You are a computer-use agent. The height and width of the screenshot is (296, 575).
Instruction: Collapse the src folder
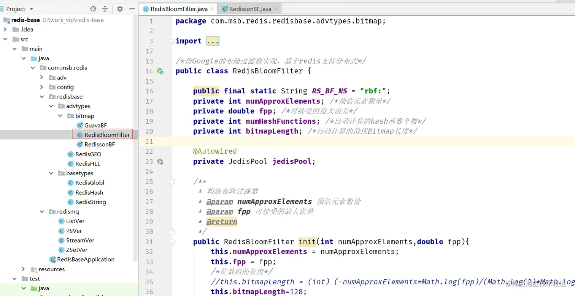click(x=5, y=39)
